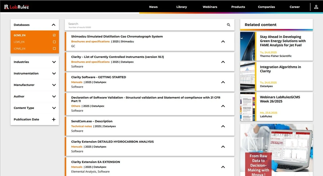Image resolution: width=323 pixels, height=176 pixels.
Task: Click Thermo Fisher Scientific company name
Action: tap(276, 56)
